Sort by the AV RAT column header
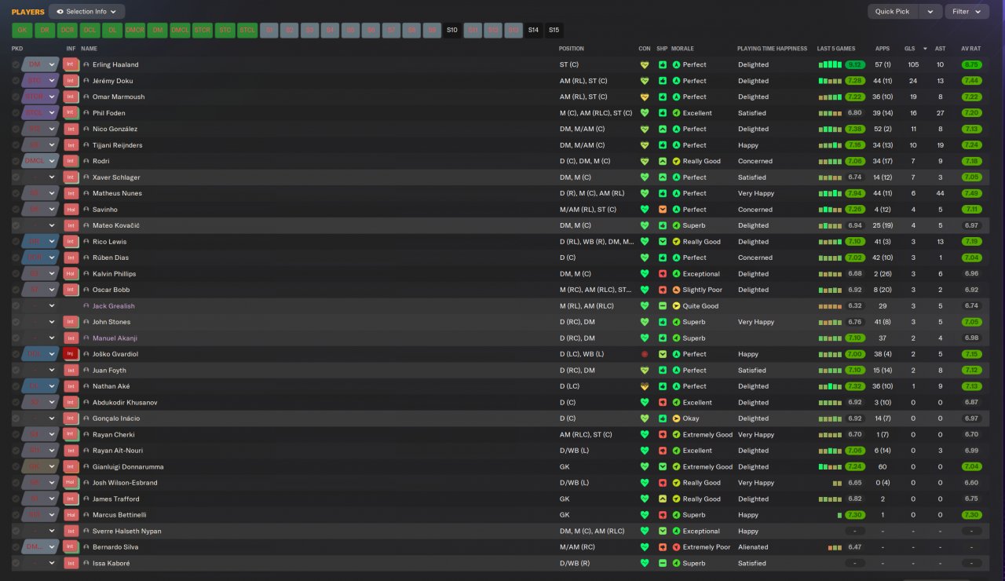 pos(971,49)
